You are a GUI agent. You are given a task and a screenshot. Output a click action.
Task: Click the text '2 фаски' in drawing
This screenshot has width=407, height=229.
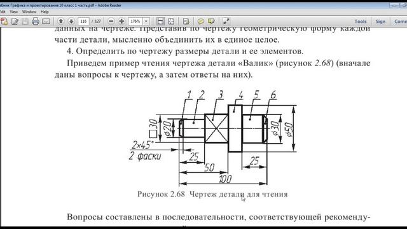coord(145,156)
